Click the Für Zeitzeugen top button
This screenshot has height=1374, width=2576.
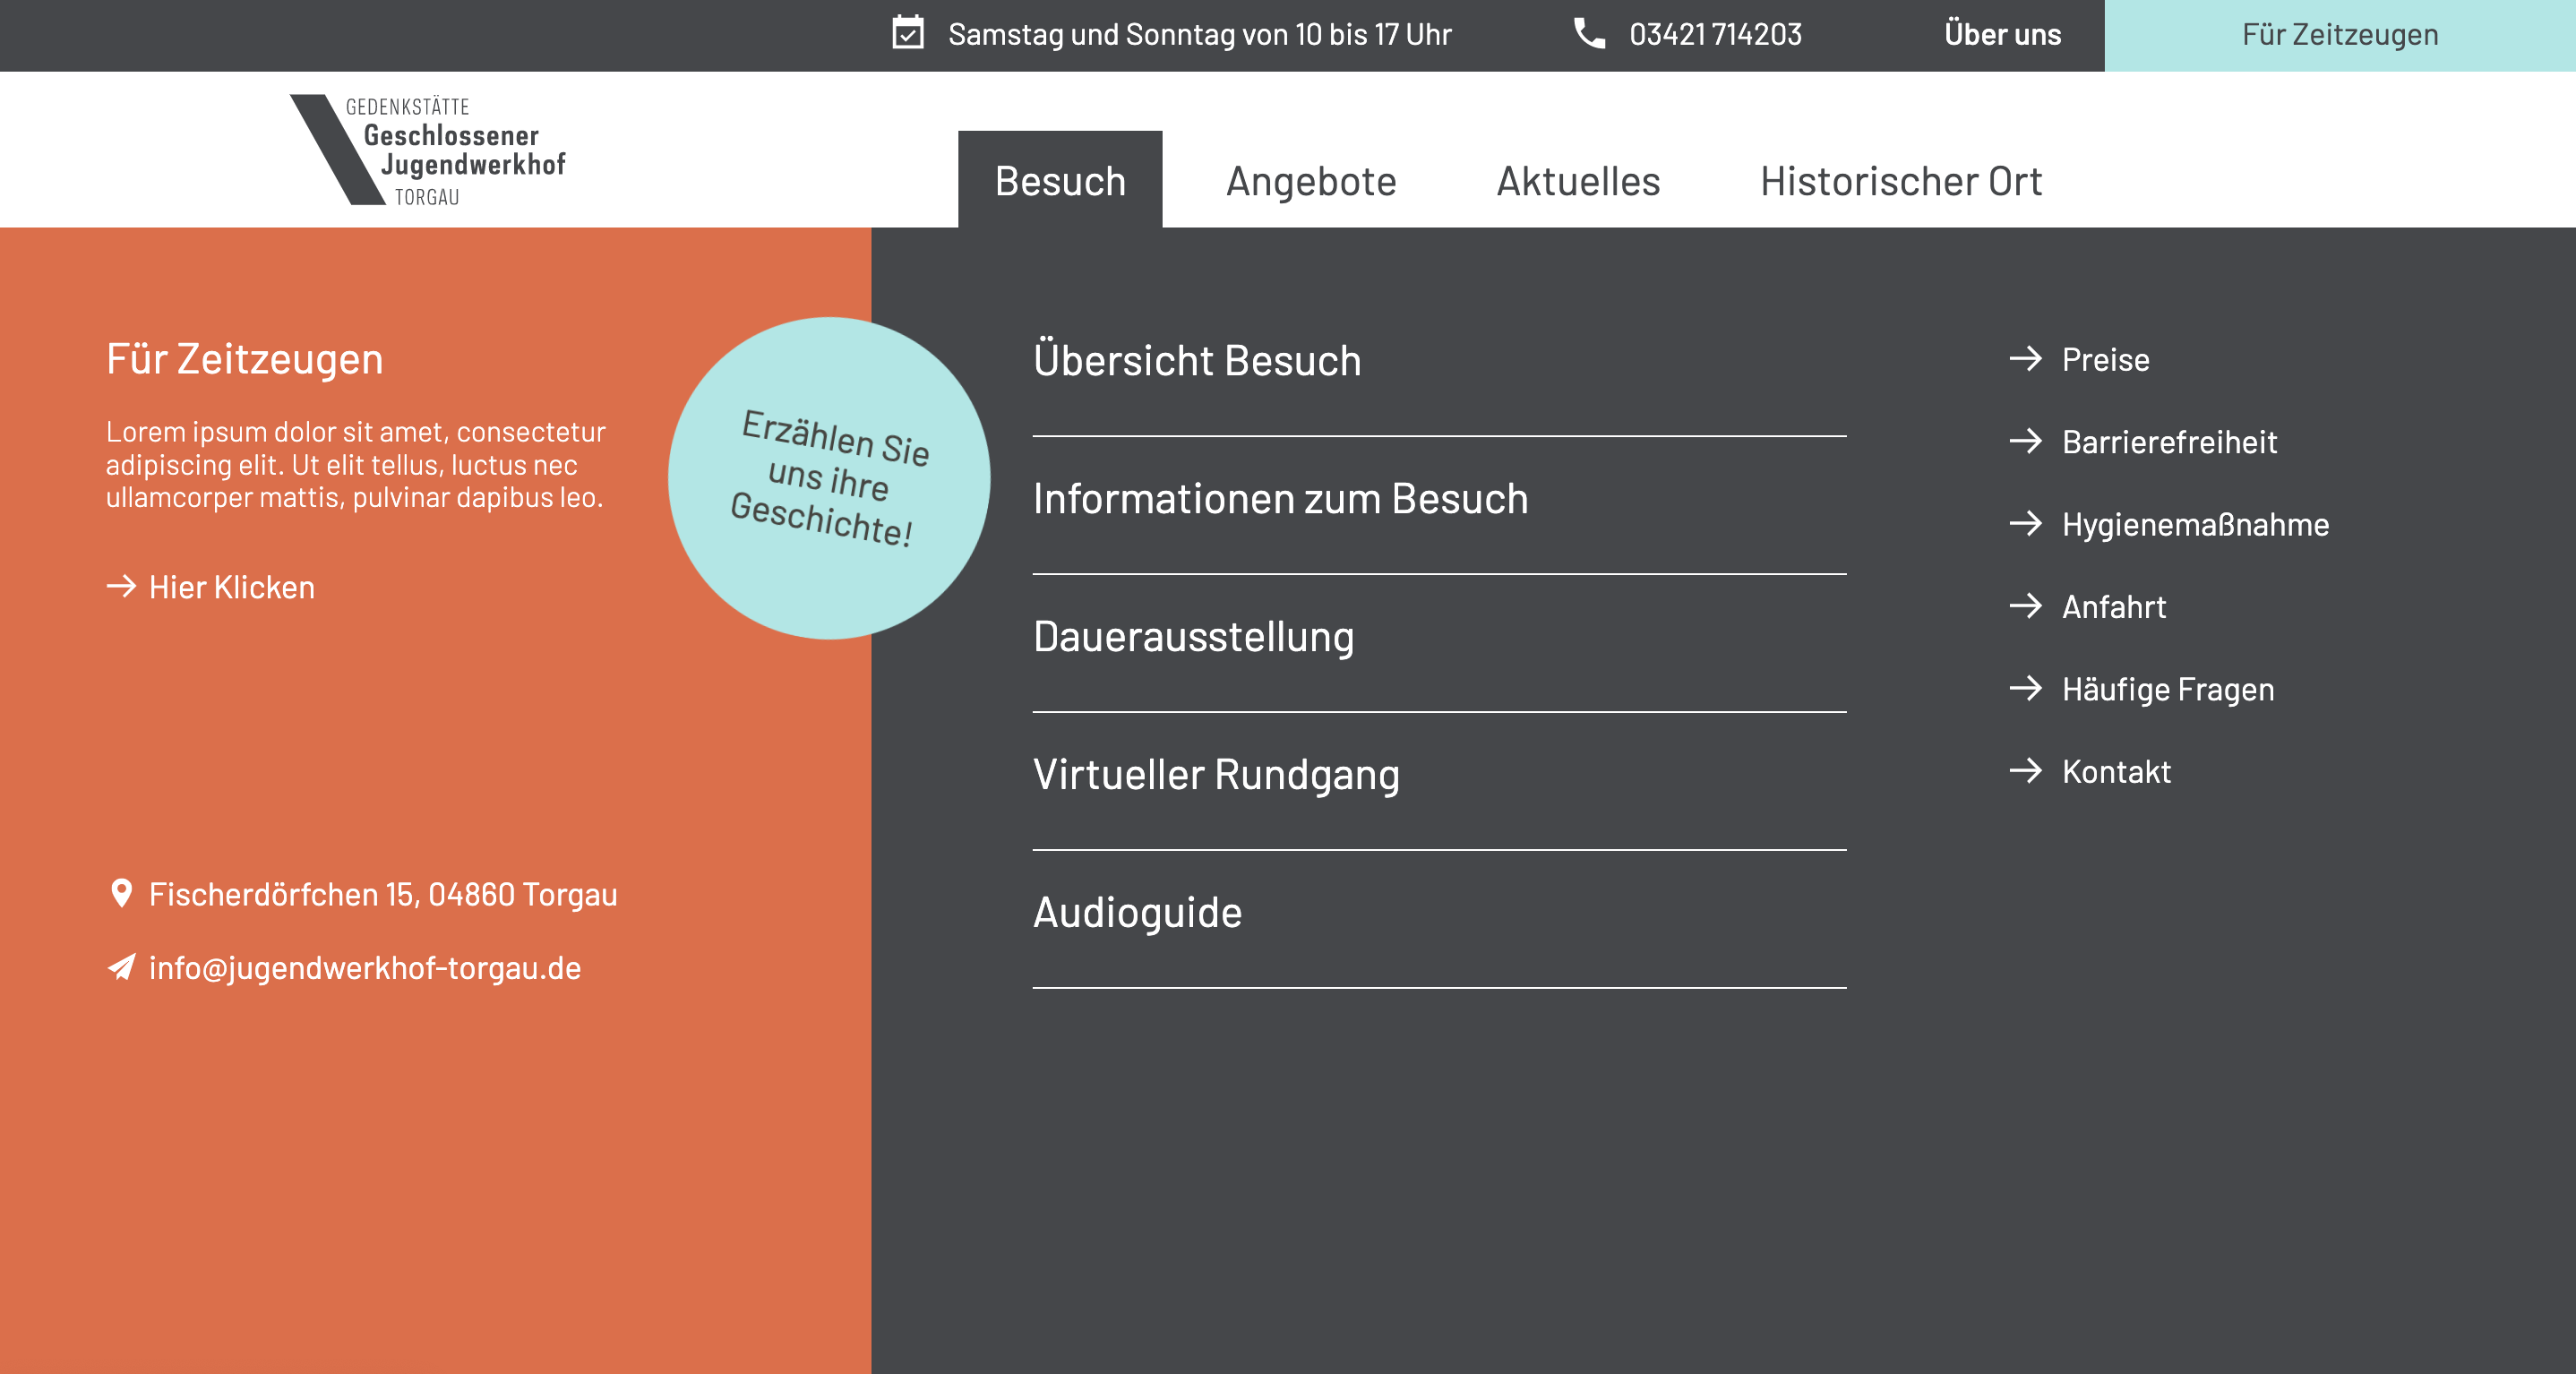(2340, 35)
